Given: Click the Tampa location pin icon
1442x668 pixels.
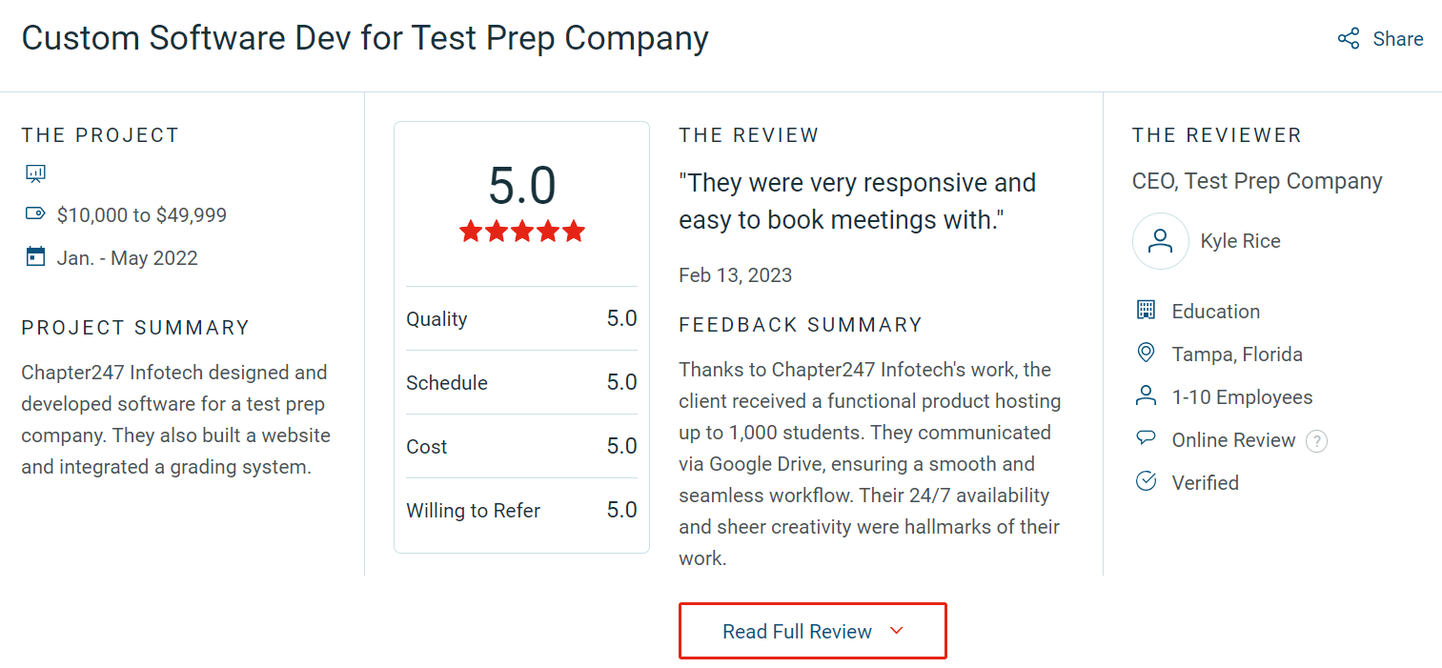Looking at the screenshot, I should [x=1146, y=354].
